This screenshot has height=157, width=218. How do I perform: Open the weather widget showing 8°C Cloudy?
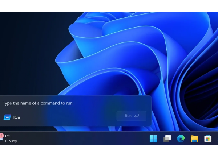8,138
